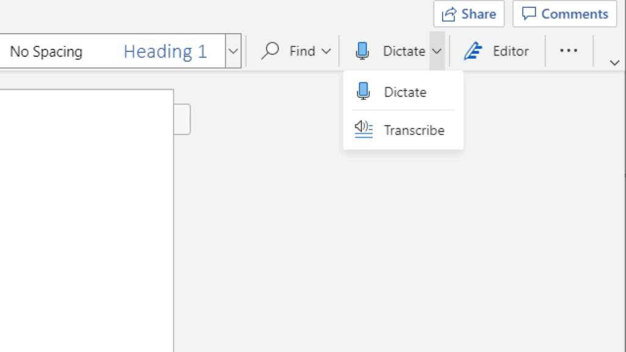This screenshot has width=626, height=352.
Task: Open the Dictate dropdown chevron
Action: pyautogui.click(x=438, y=51)
